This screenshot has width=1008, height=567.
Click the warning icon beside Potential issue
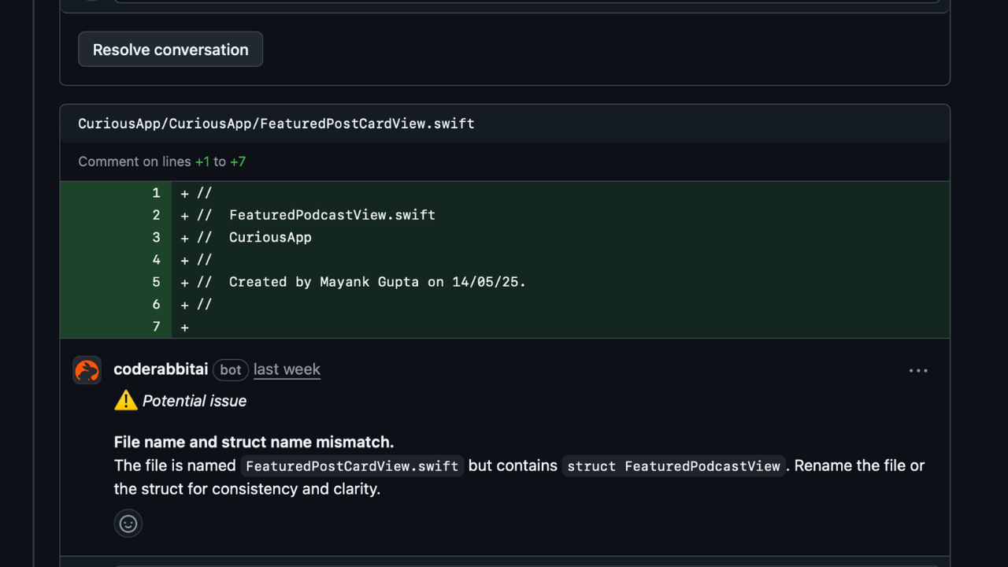coord(126,401)
